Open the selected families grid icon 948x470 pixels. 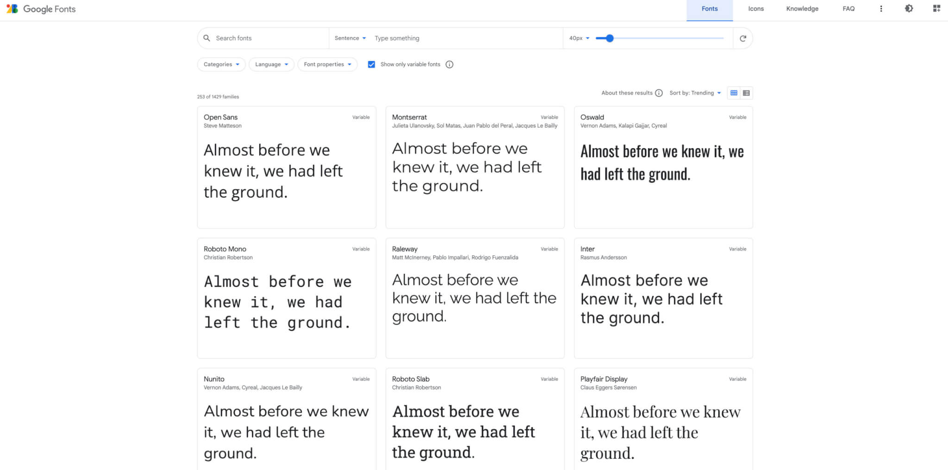[936, 9]
